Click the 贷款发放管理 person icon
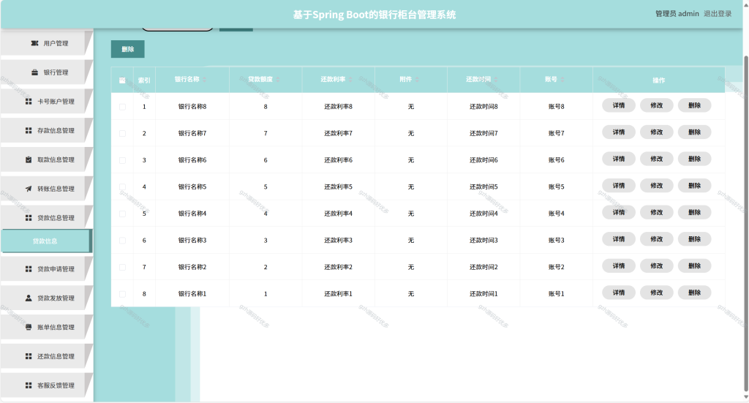749x403 pixels. pyautogui.click(x=29, y=298)
